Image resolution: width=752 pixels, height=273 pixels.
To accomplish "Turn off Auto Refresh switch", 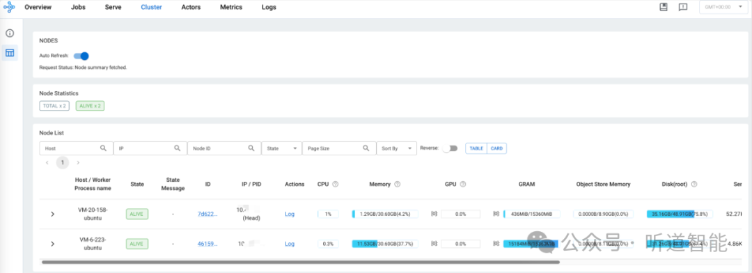I will (x=81, y=56).
